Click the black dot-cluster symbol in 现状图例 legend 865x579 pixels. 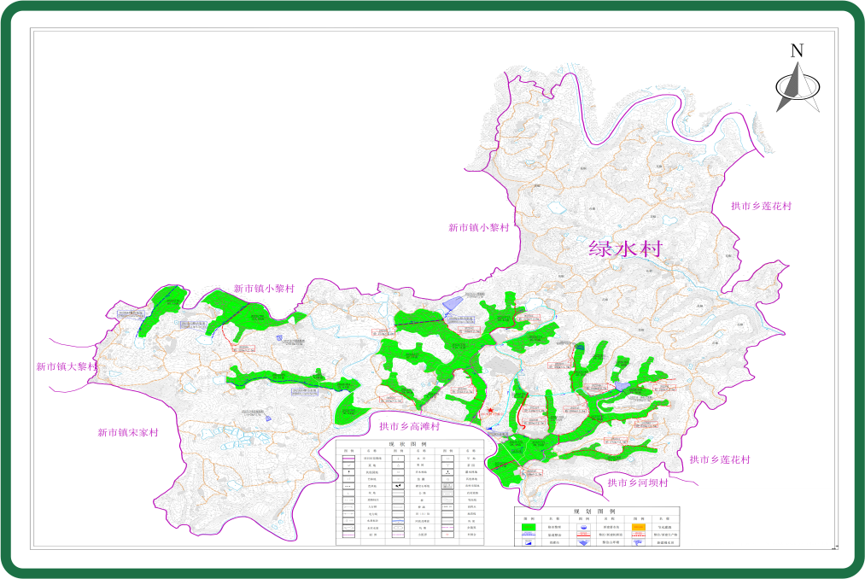point(398,487)
